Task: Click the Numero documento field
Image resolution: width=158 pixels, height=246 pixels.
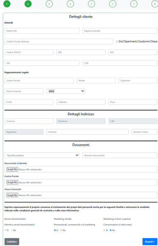Action: tap(120, 155)
